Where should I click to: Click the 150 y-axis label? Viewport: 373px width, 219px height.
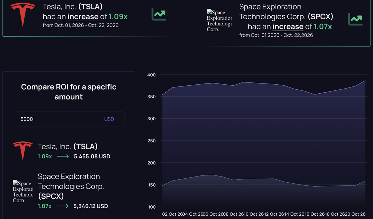(x=152, y=185)
